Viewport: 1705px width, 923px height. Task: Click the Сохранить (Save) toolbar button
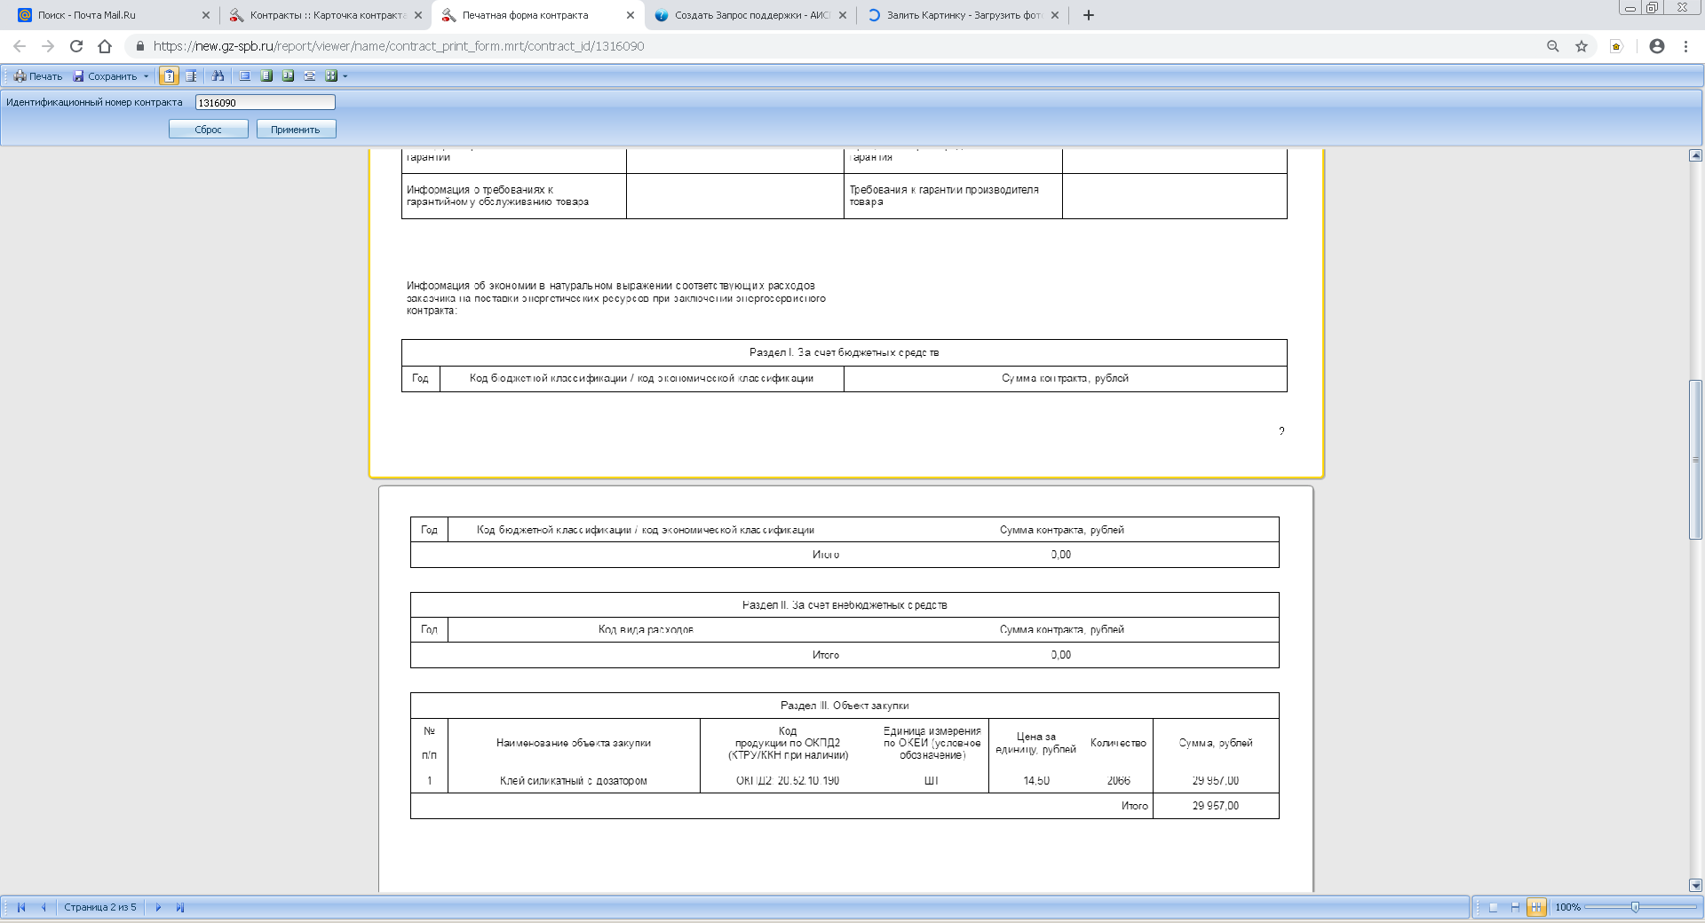coord(105,76)
